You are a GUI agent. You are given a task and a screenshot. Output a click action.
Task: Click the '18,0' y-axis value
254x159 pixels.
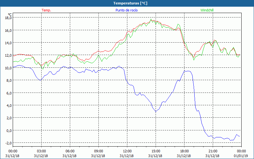pos(8,18)
